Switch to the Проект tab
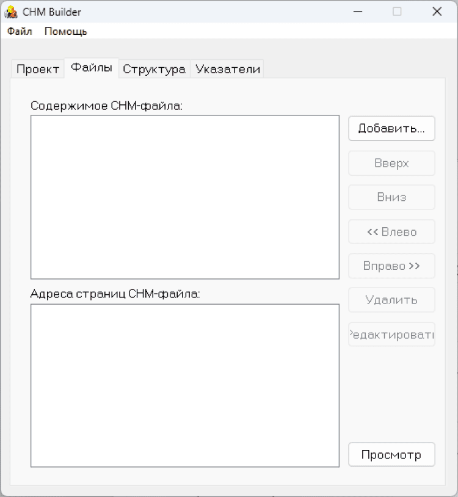The width and height of the screenshot is (458, 497). (x=38, y=69)
